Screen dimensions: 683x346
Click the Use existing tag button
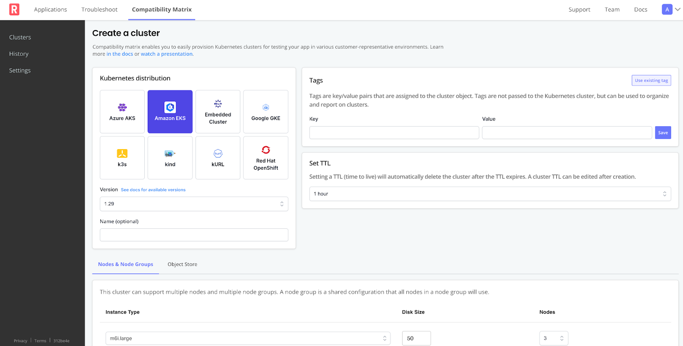click(x=651, y=81)
